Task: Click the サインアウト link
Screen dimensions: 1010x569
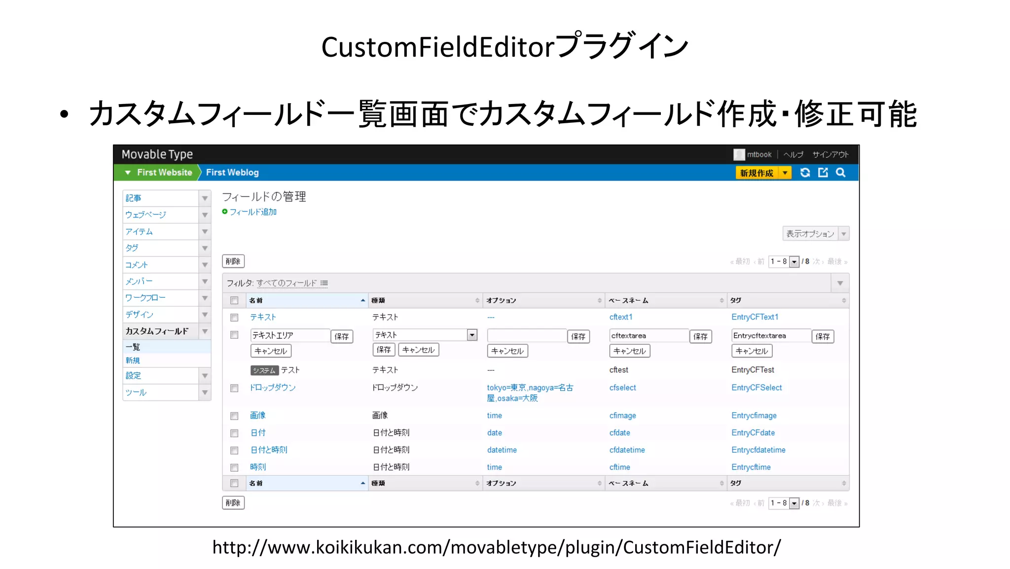Action: click(x=830, y=155)
